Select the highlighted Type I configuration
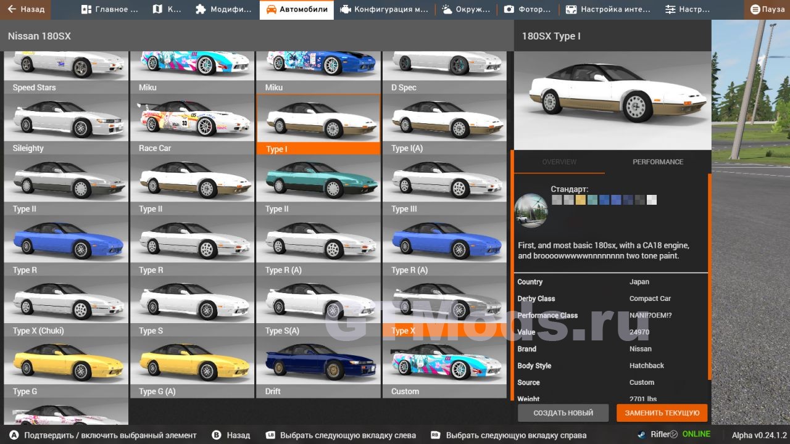This screenshot has width=790, height=444. [x=318, y=125]
